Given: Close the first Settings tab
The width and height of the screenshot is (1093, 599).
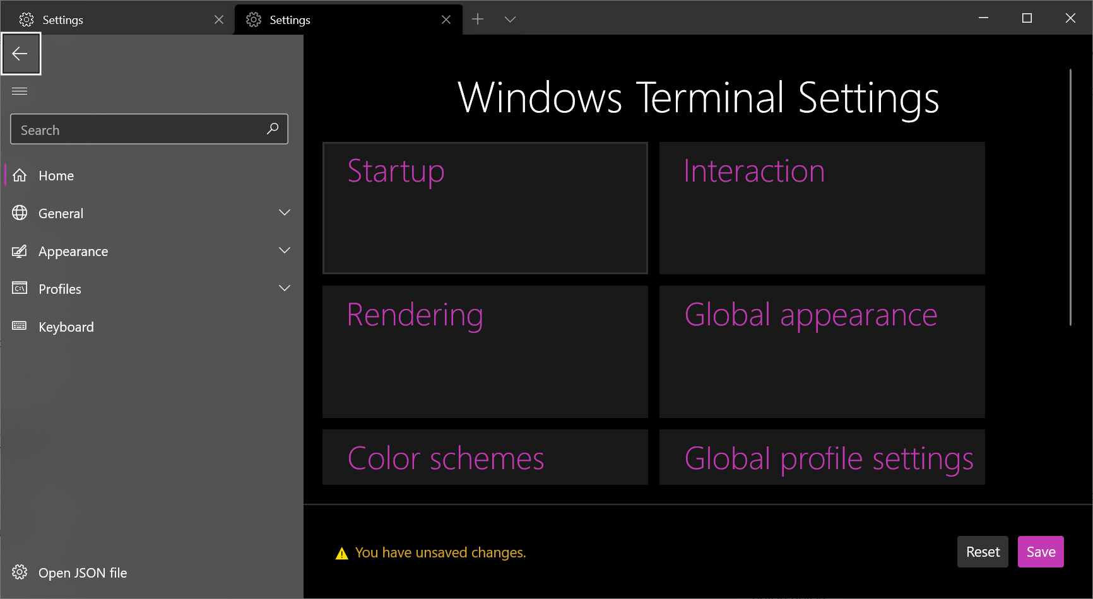Looking at the screenshot, I should [219, 20].
